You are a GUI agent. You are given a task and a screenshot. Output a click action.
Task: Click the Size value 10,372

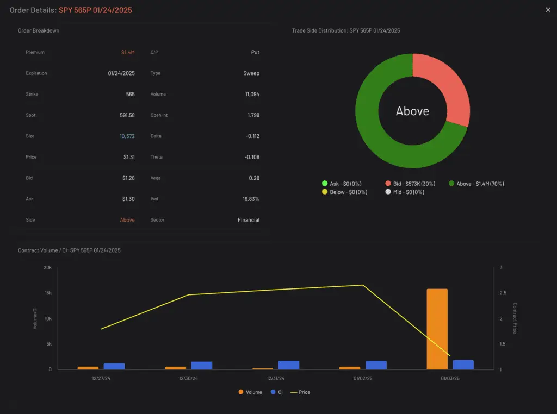127,136
